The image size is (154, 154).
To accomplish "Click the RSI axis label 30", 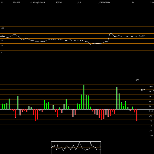I will click(2, 45).
